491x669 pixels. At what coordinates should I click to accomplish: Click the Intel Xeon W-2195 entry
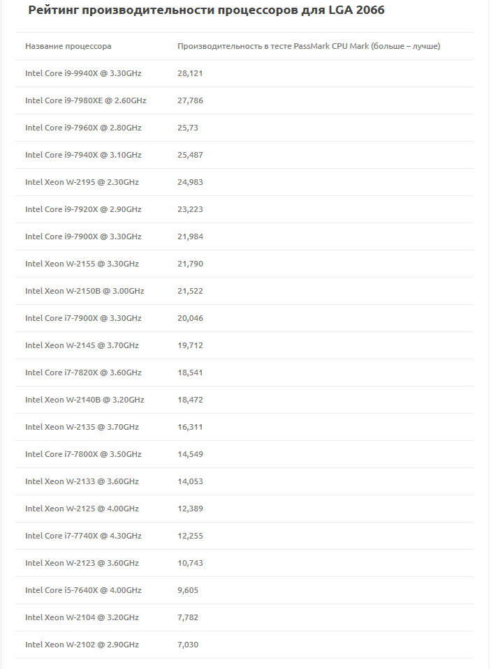point(82,182)
